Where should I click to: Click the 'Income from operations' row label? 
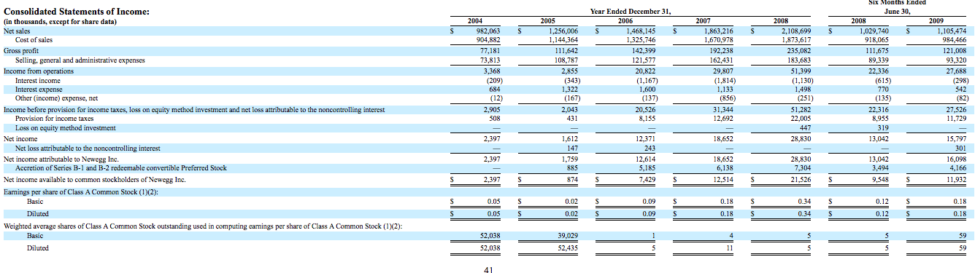(x=39, y=71)
